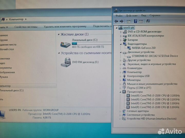Collapse the Дисковые устройства category

[121, 52]
